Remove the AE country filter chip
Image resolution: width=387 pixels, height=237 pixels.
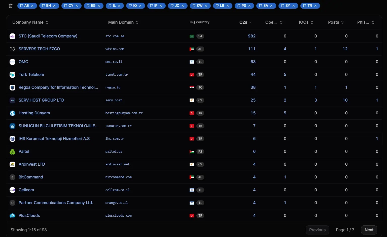32,6
